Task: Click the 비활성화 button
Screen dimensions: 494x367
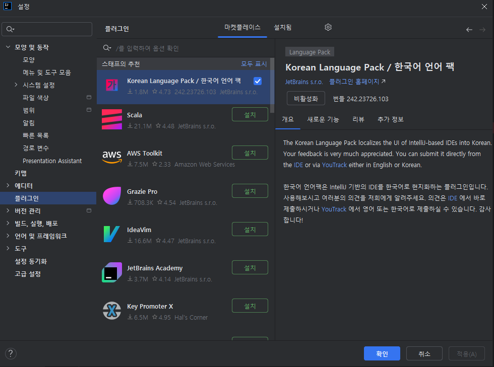Action: pyautogui.click(x=305, y=99)
